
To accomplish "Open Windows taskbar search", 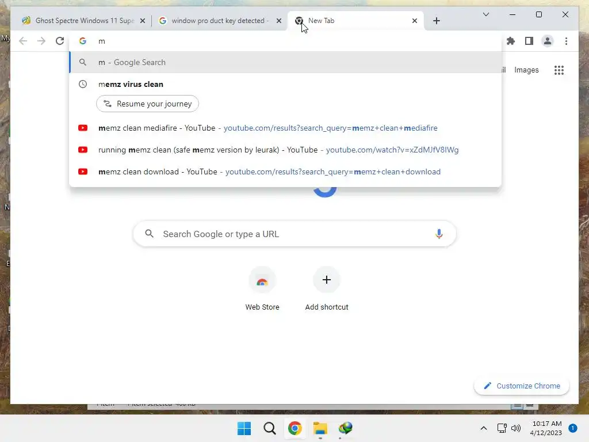I will click(269, 428).
